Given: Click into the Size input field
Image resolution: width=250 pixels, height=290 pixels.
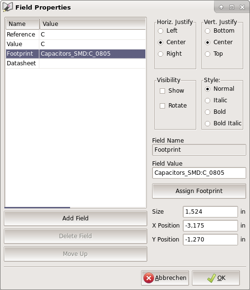Looking at the screenshot, I should [x=210, y=212].
